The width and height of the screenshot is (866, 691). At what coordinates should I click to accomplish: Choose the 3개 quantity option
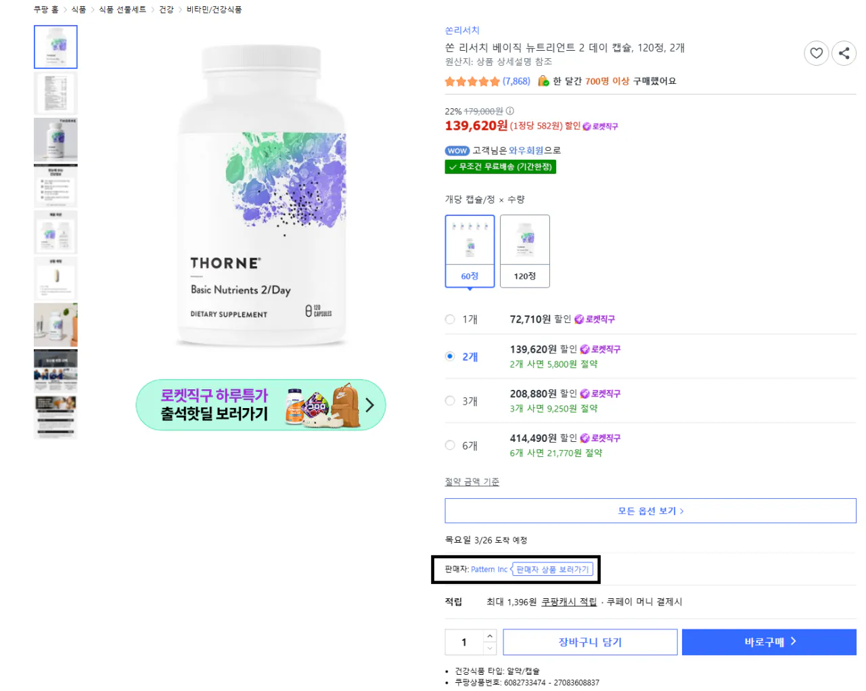[449, 401]
